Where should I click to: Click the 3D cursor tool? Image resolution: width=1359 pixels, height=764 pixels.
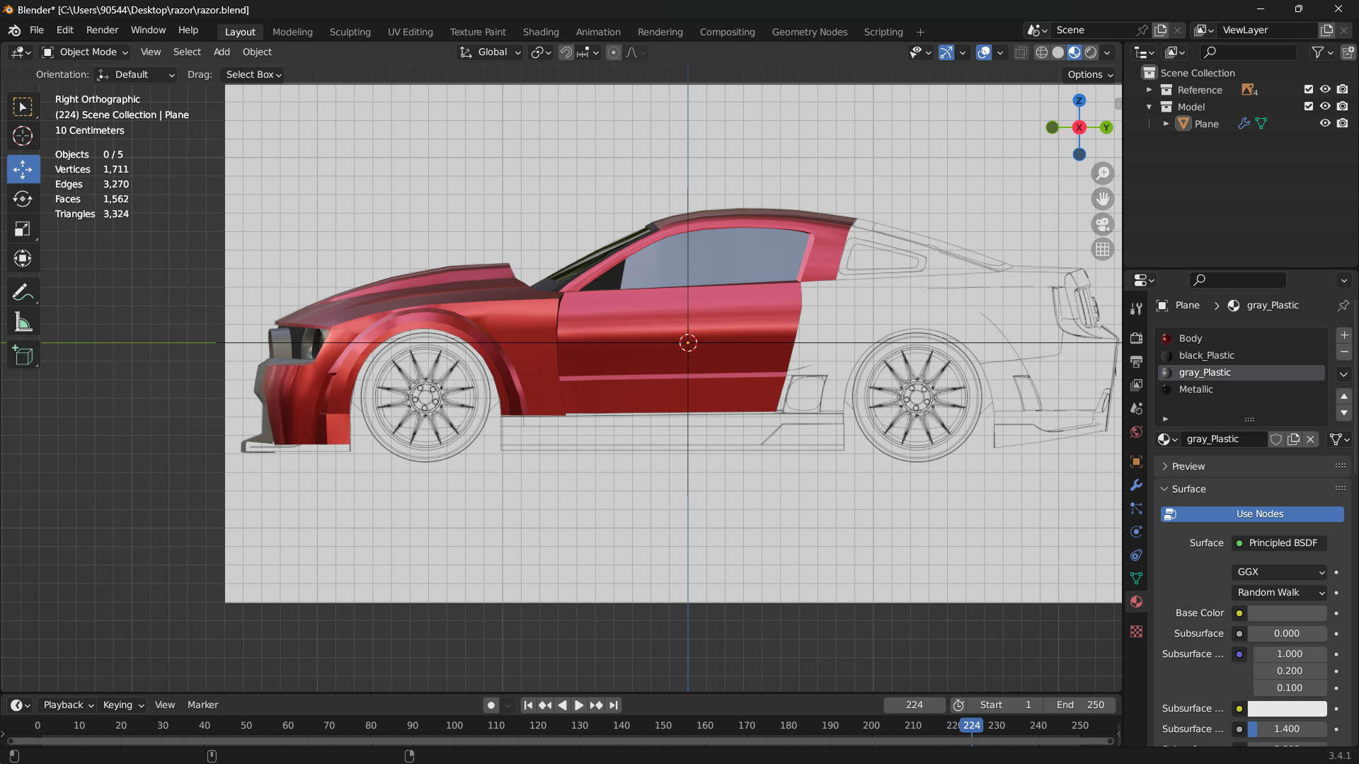click(x=23, y=136)
